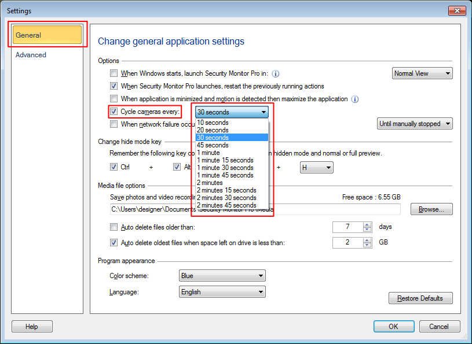The width and height of the screenshot is (472, 344).
Task: Enable launch Security Monitor Pro at Windows start
Action: (x=114, y=73)
